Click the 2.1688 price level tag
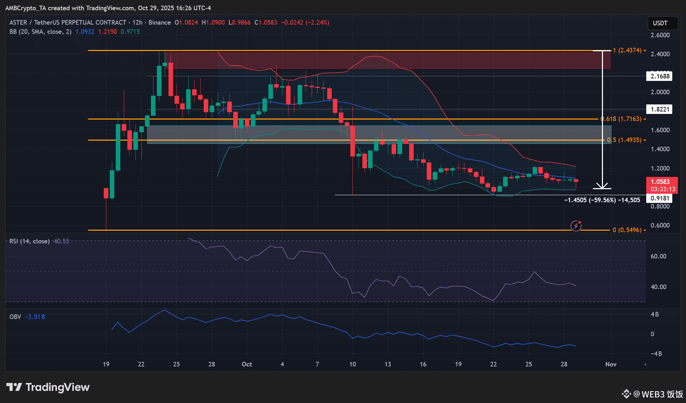The height and width of the screenshot is (403, 686). tap(659, 76)
